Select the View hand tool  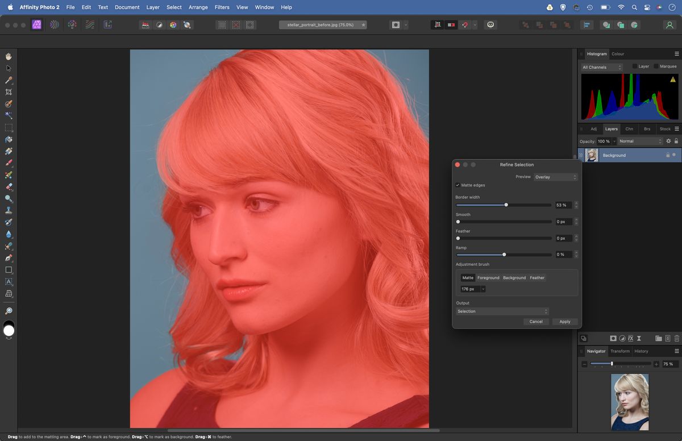9,56
